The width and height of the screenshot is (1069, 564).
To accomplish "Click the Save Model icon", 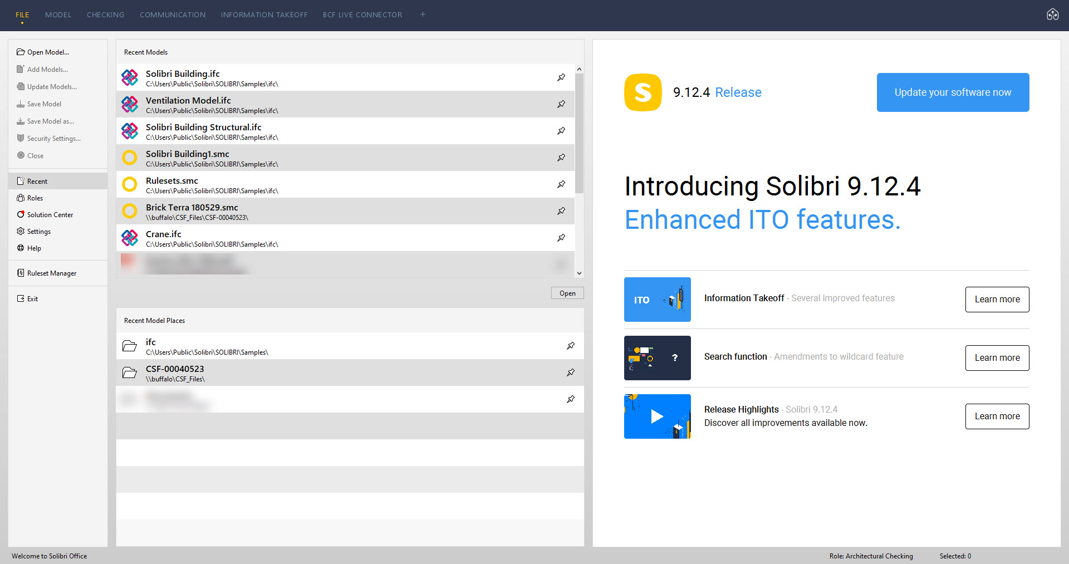I will [21, 104].
